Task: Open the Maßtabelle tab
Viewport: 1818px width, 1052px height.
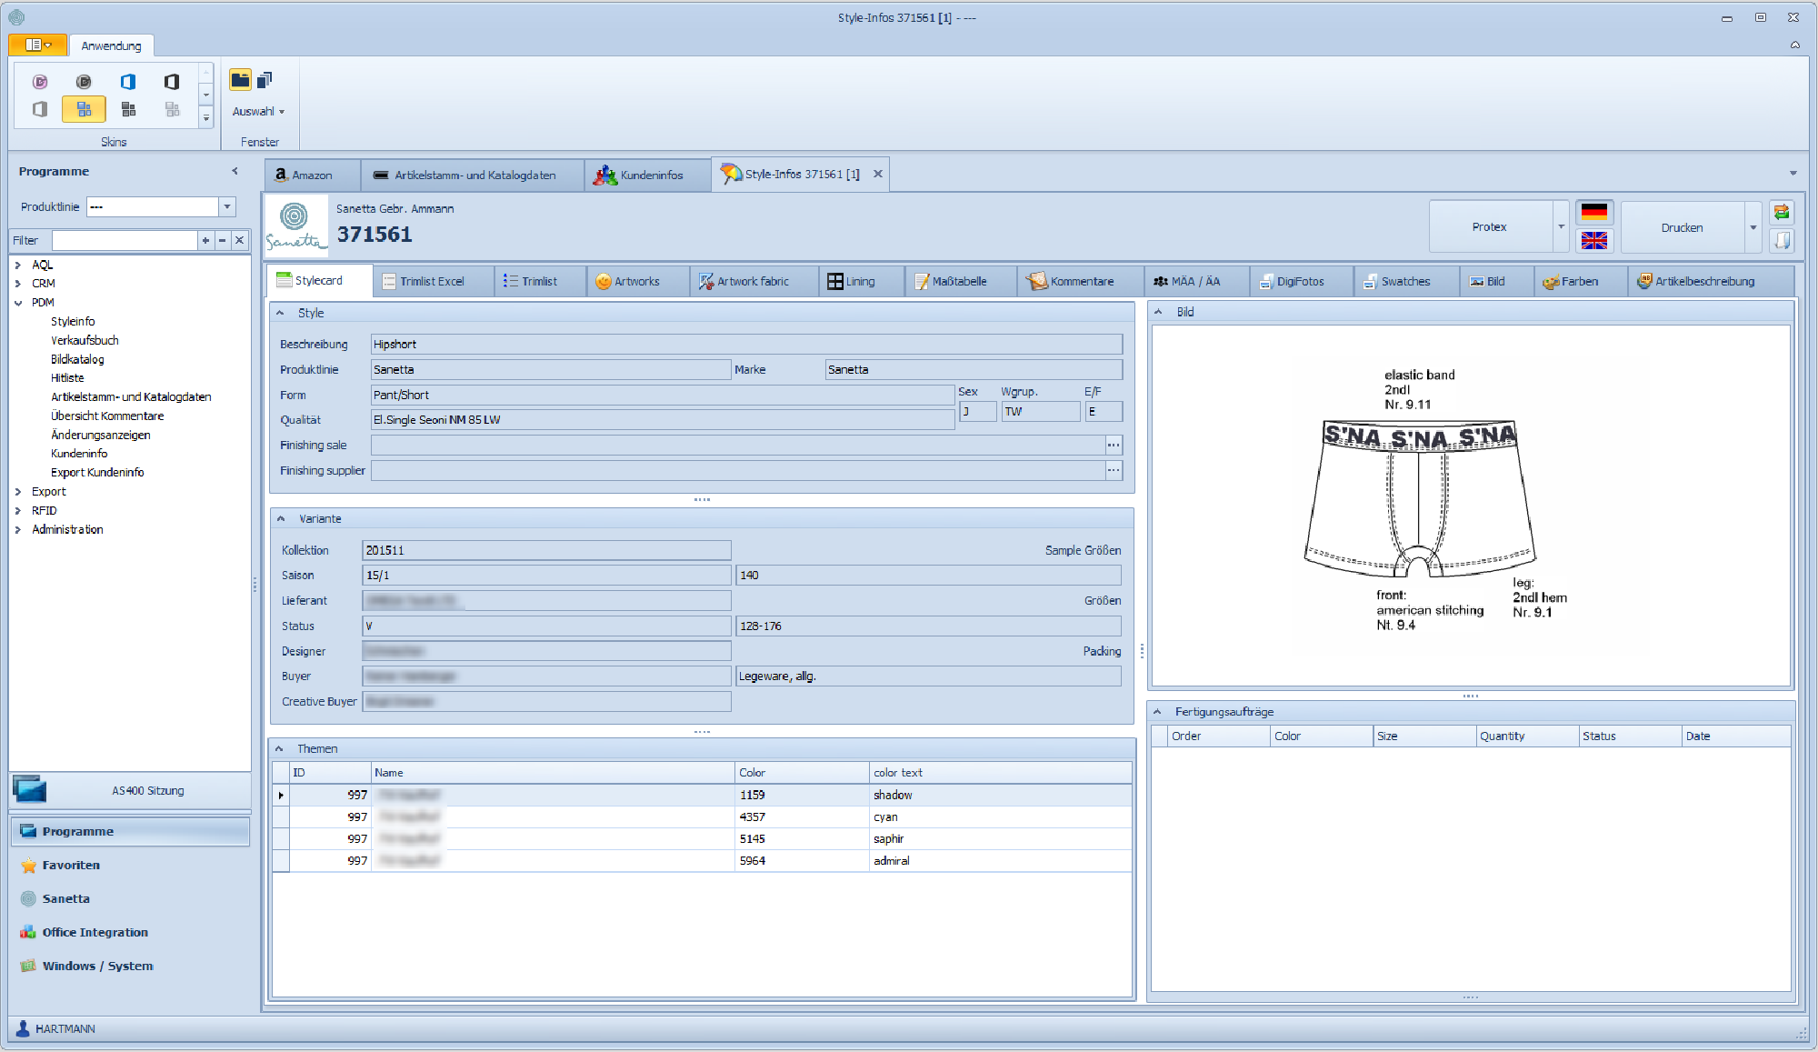Action: [x=959, y=281]
